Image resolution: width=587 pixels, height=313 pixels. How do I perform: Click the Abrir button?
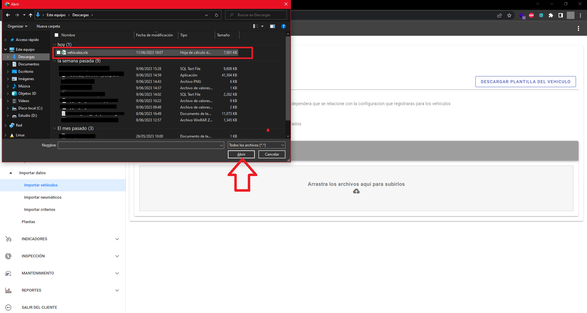tap(241, 154)
